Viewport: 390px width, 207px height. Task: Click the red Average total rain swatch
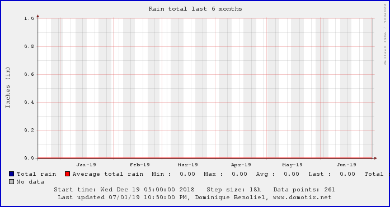point(67,174)
